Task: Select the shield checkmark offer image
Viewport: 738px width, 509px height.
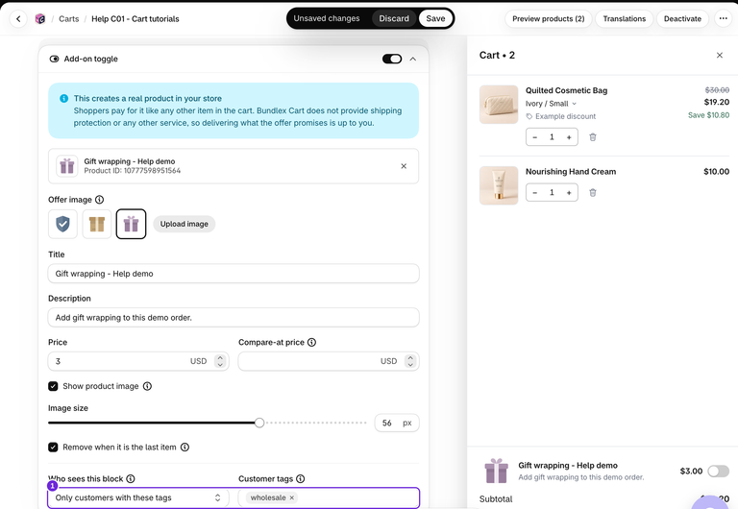Action: pyautogui.click(x=62, y=224)
